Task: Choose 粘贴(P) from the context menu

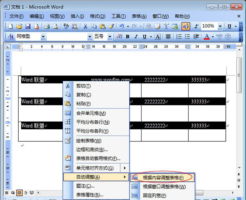Action: pos(96,103)
